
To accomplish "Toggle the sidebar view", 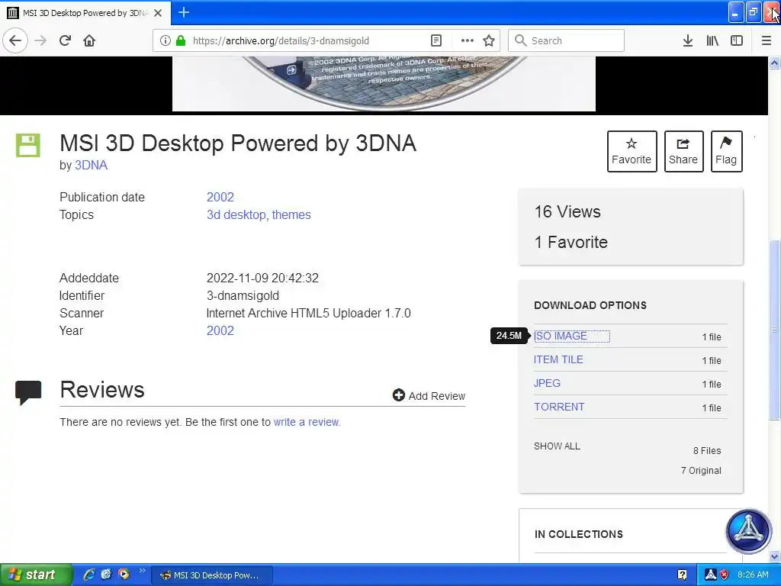I will tap(737, 41).
